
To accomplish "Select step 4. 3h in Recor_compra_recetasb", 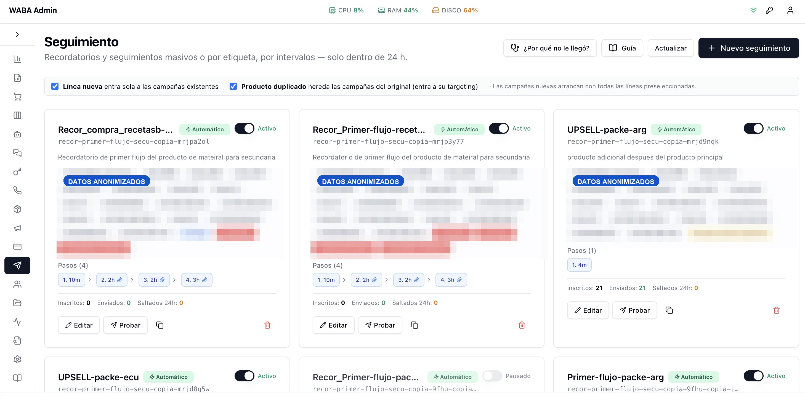I will click(196, 280).
